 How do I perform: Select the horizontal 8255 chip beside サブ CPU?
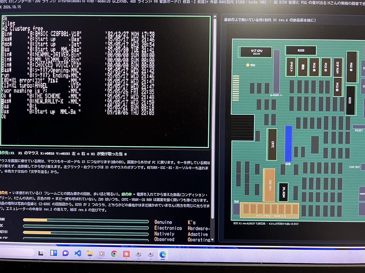(301, 50)
